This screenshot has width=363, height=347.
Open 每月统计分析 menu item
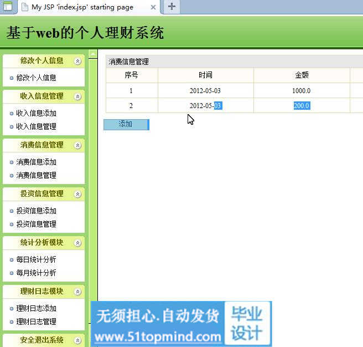(x=36, y=273)
